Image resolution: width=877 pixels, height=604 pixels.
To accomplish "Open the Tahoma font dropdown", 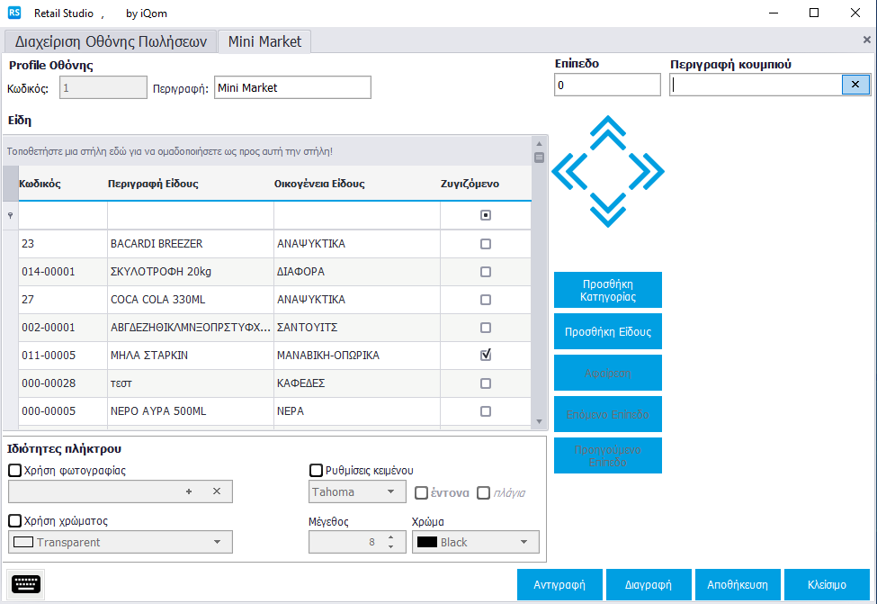I will click(389, 492).
